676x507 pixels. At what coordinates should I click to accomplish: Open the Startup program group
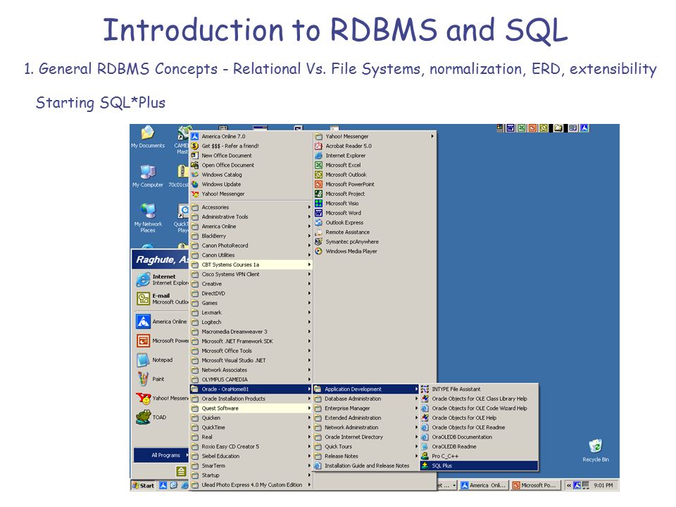tap(251, 475)
